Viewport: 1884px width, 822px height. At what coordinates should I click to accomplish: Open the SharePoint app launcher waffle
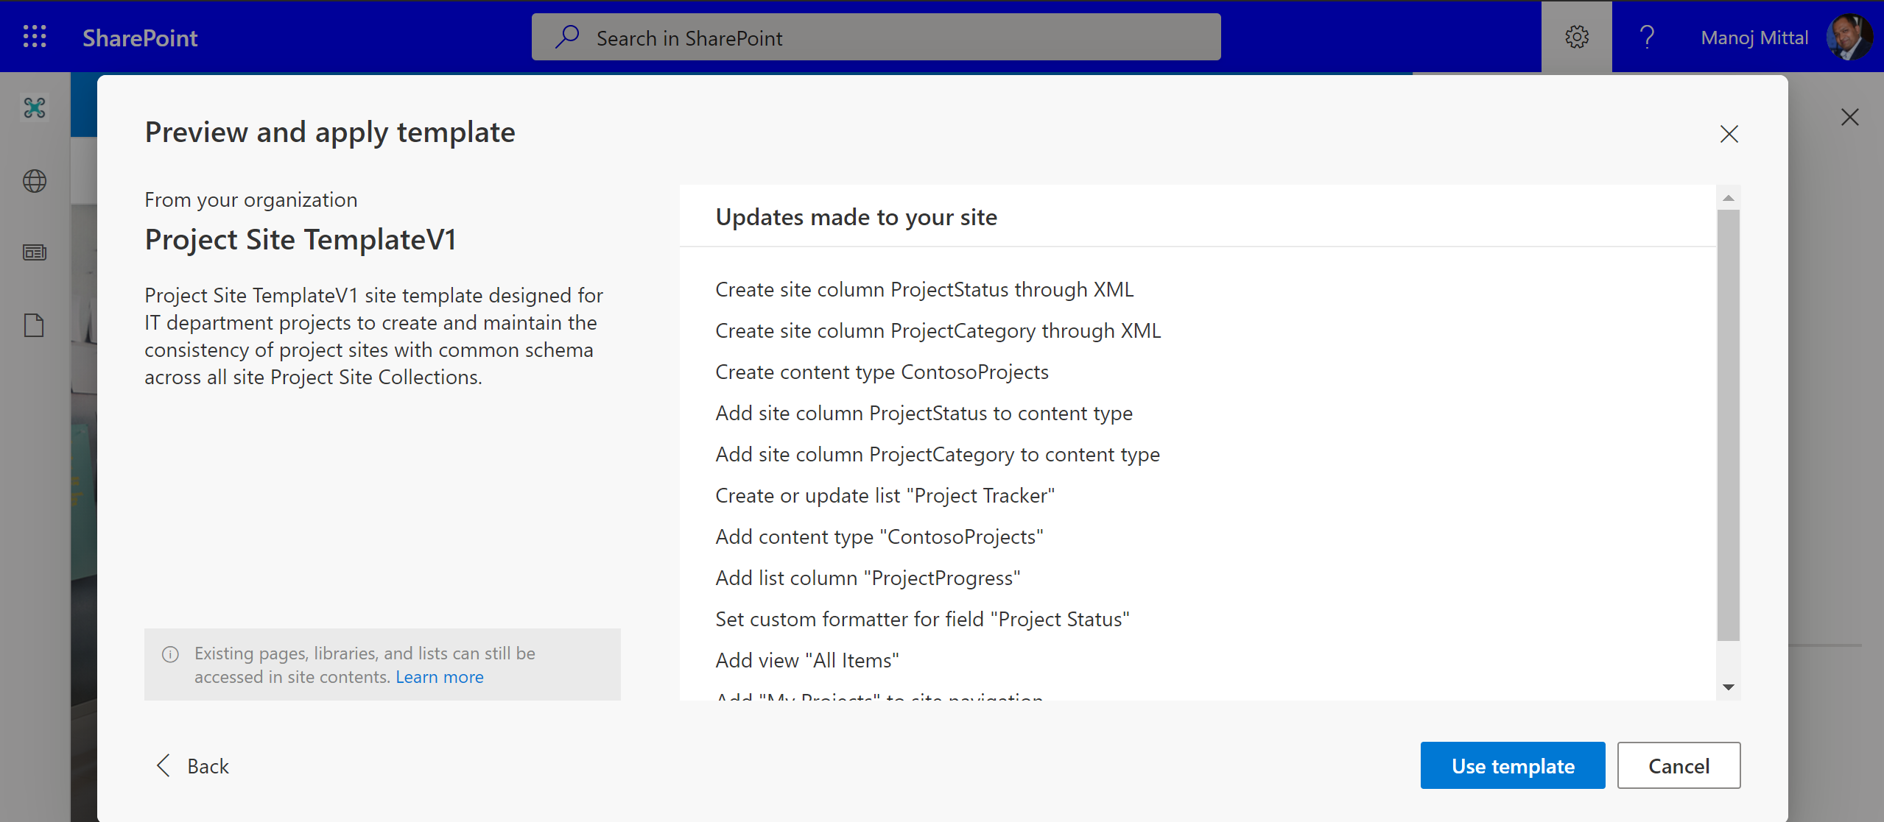coord(35,37)
